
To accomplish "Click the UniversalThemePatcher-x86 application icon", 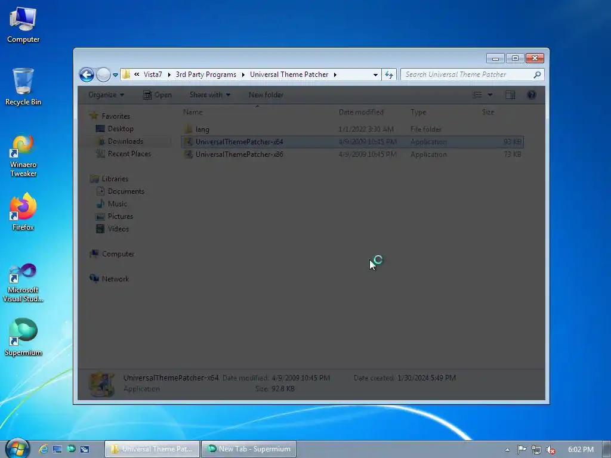I will click(189, 154).
